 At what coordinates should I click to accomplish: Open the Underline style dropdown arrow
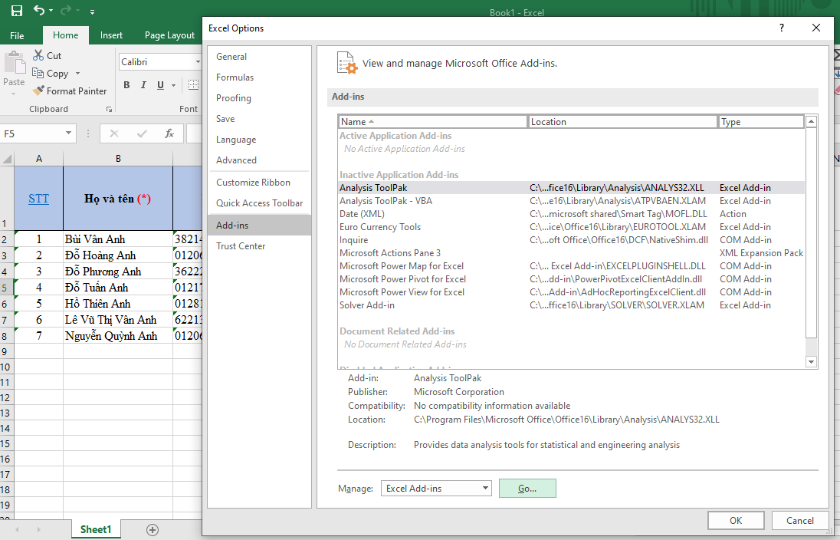(x=173, y=85)
